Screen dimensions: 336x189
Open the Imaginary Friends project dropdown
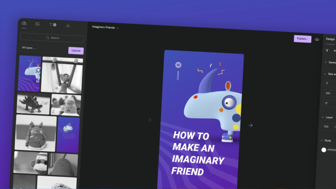tap(106, 27)
